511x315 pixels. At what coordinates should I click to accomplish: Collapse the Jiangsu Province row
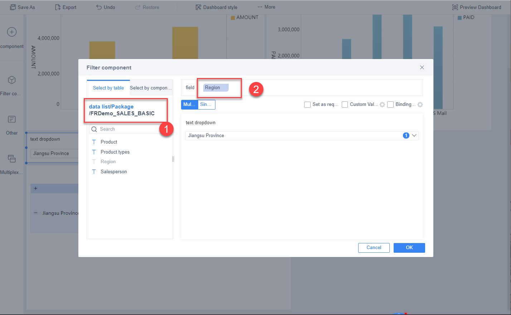[x=35, y=213]
